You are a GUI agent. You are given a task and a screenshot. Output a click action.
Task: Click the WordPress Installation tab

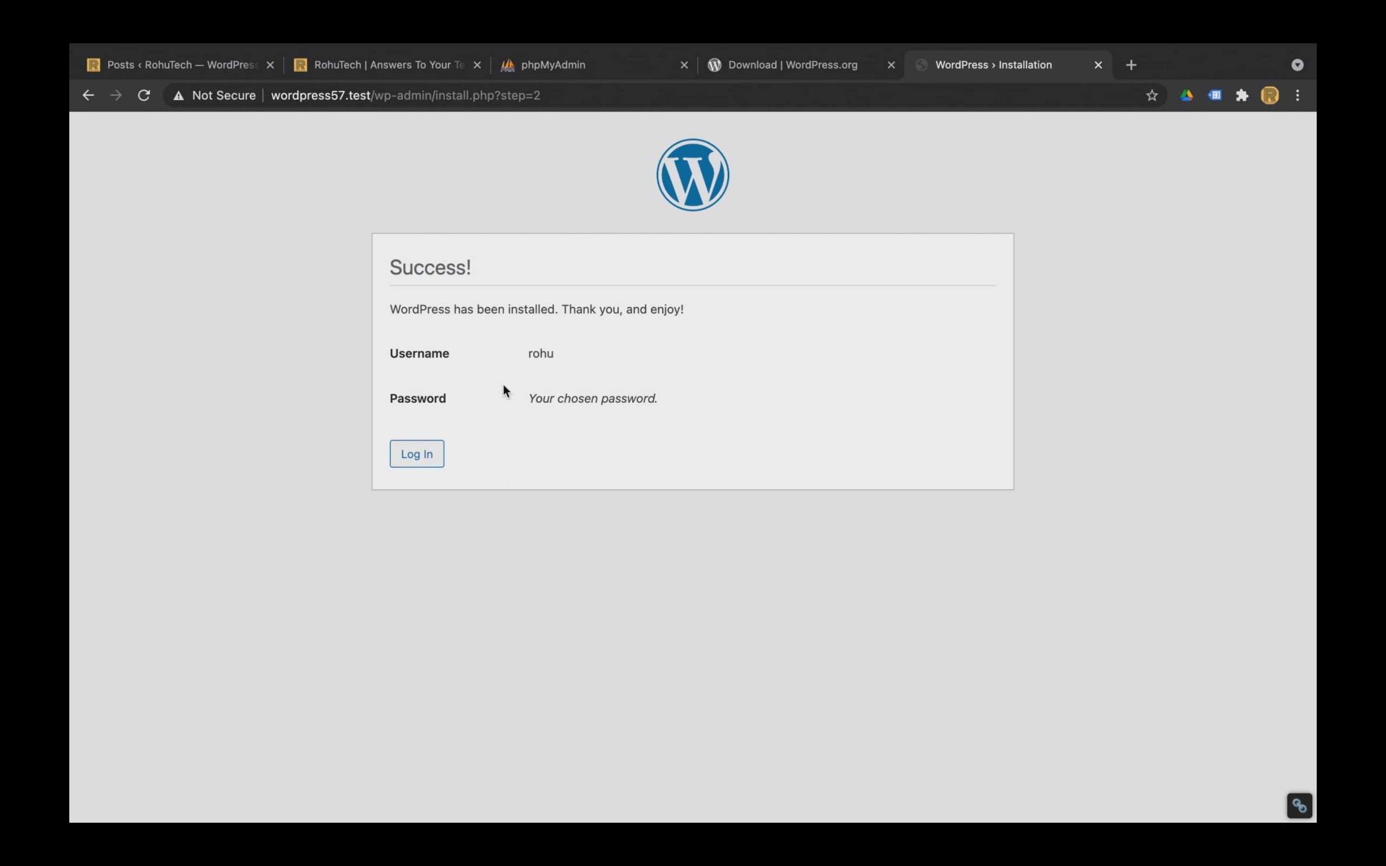(993, 64)
